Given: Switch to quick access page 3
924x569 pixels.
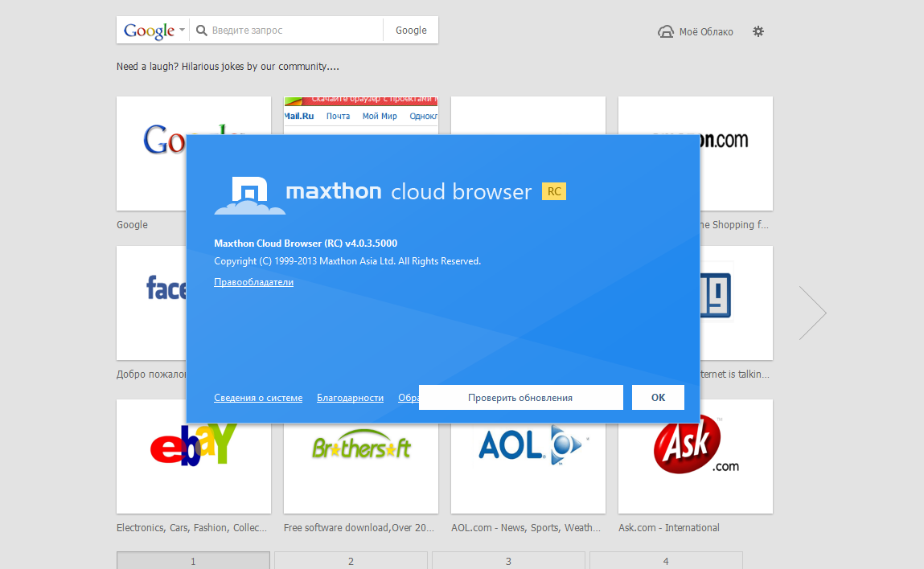Looking at the screenshot, I should coord(508,560).
